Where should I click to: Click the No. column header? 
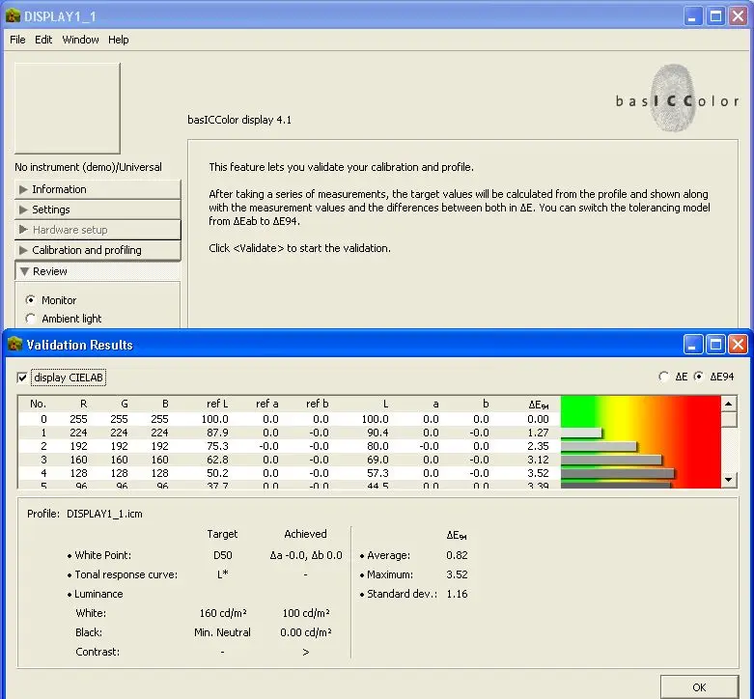[38, 404]
